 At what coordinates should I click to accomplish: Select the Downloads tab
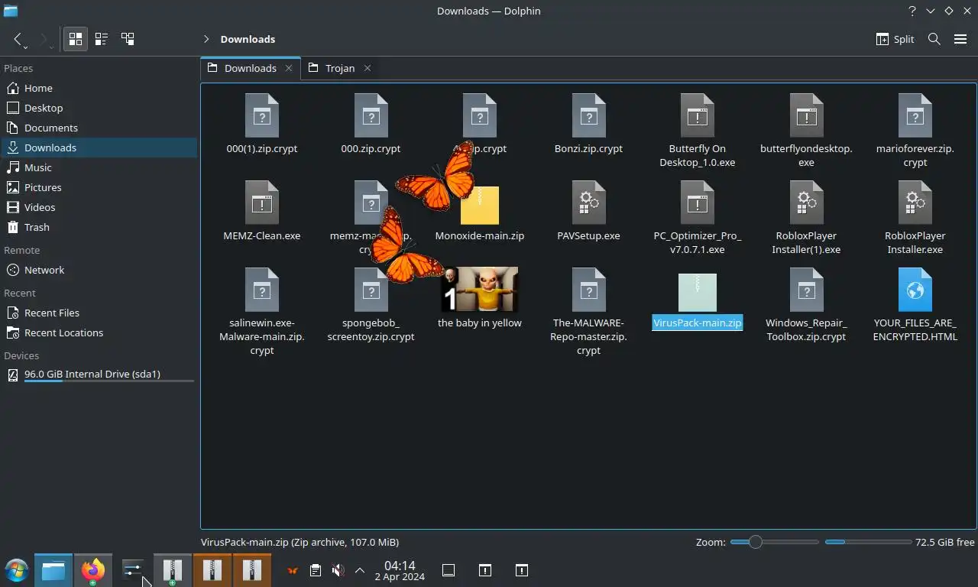click(251, 68)
